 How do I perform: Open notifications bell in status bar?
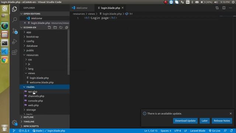[x=231, y=131]
